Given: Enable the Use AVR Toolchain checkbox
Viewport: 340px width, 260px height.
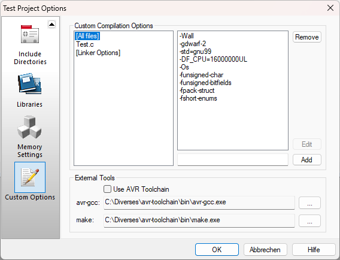Looking at the screenshot, I should pyautogui.click(x=107, y=189).
